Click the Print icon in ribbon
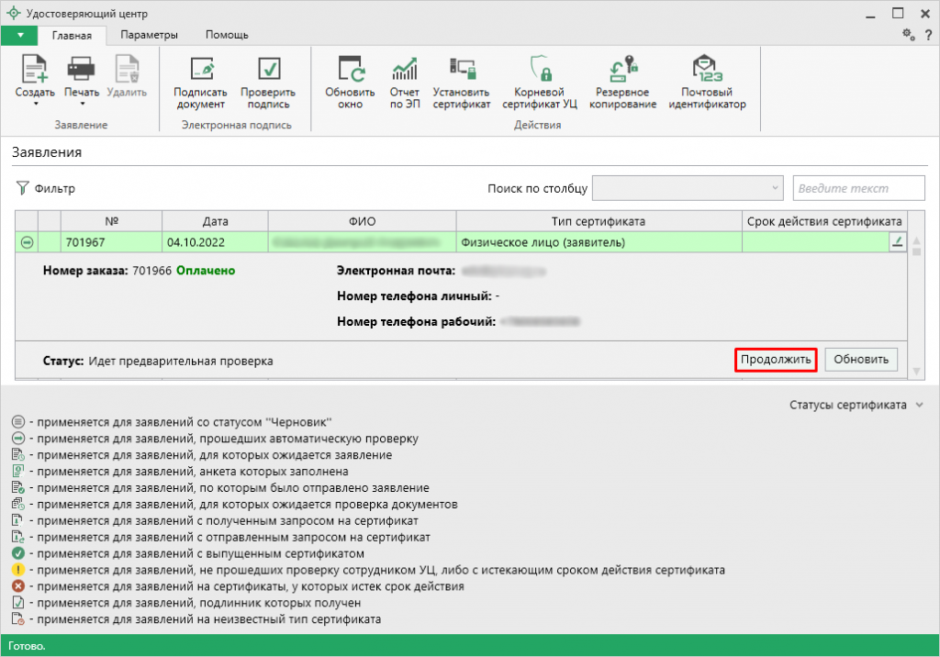 tap(82, 70)
